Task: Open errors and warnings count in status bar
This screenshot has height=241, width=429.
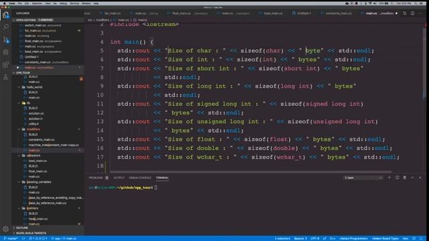Action: point(38,238)
